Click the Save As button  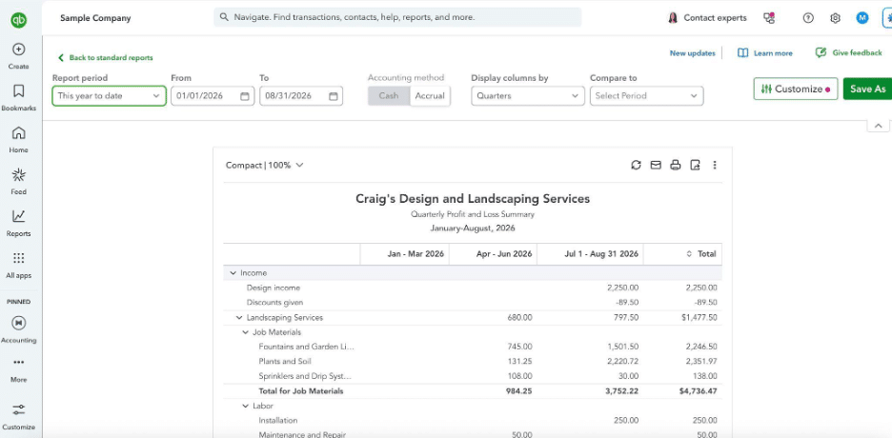867,89
